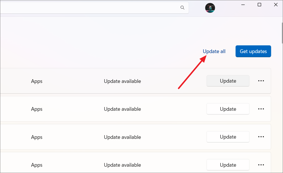Viewport: 283px width, 173px height.
Task: Click the ellipsis beside the second Update button
Action: click(x=261, y=109)
